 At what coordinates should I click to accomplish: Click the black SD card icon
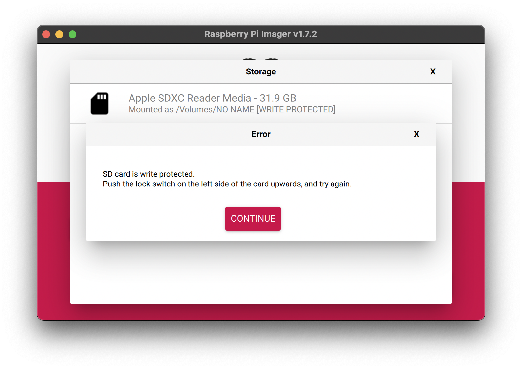100,103
